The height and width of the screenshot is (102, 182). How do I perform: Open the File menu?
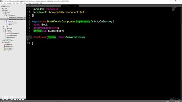(x=1, y=3)
